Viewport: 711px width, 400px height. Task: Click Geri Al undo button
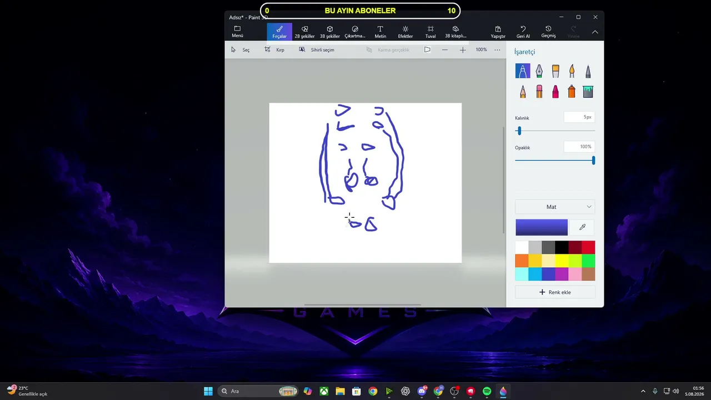tap(523, 32)
